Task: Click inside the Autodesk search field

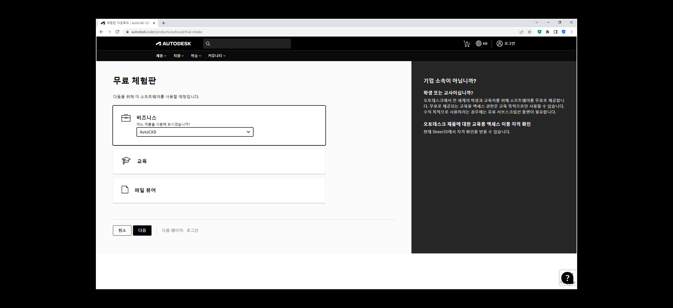Action: pyautogui.click(x=247, y=44)
